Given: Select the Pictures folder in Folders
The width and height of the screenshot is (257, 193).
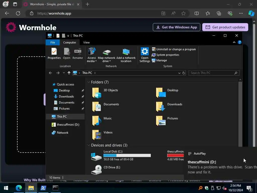Looking at the screenshot, I should [167, 121].
